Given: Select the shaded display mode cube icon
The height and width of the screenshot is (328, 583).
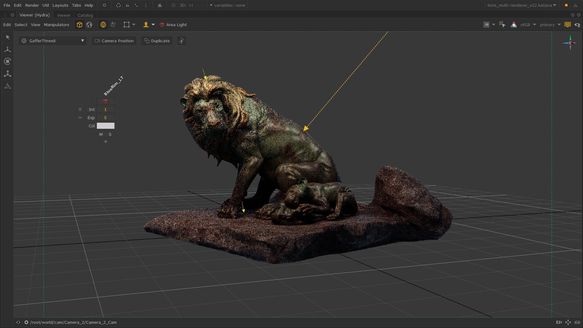Looking at the screenshot, I should click(x=80, y=25).
